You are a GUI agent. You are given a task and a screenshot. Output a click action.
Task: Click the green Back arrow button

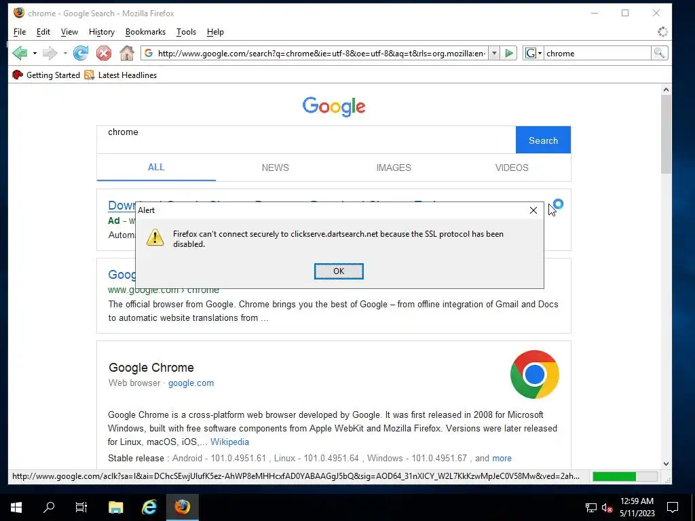20,53
